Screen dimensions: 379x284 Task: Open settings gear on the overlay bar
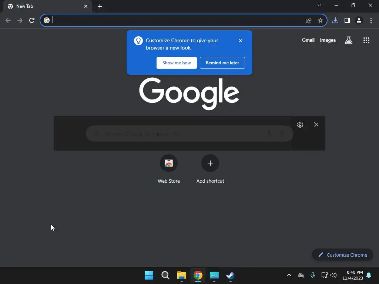click(300, 125)
